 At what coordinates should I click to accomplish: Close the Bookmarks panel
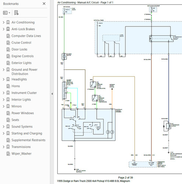point(44,4)
